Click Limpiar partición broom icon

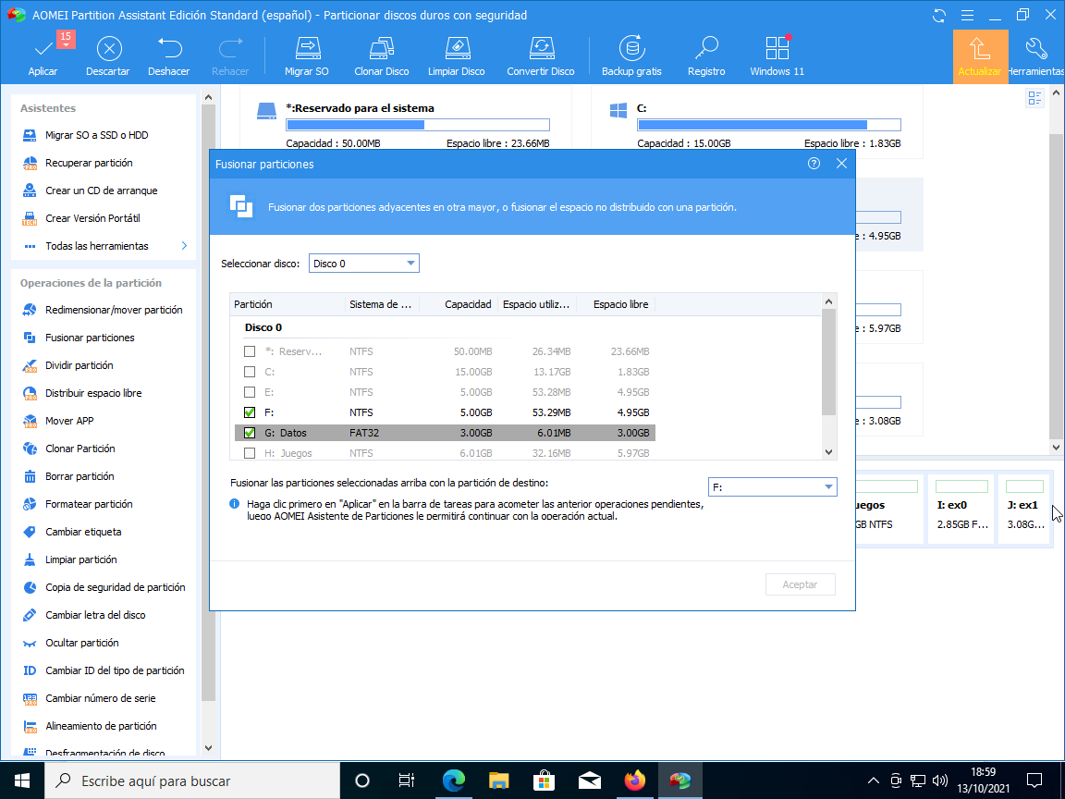30,559
